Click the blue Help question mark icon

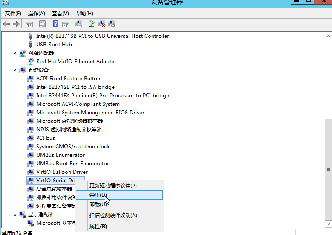point(55,24)
